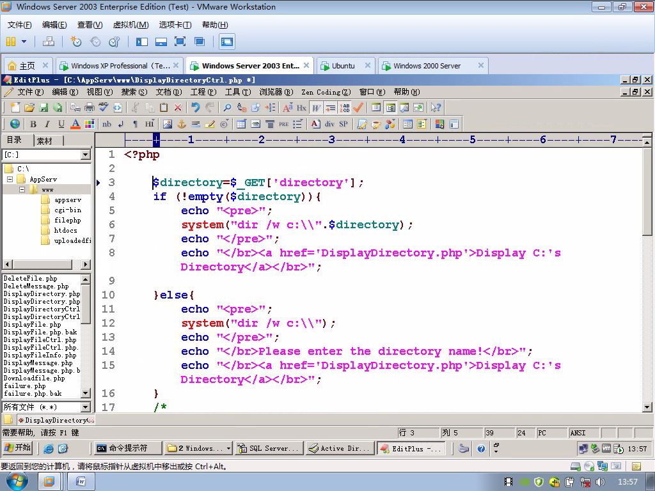Image resolution: width=655 pixels, height=491 pixels.
Task: Click the DisplayDirectory document tab at bottom
Action: [56, 420]
